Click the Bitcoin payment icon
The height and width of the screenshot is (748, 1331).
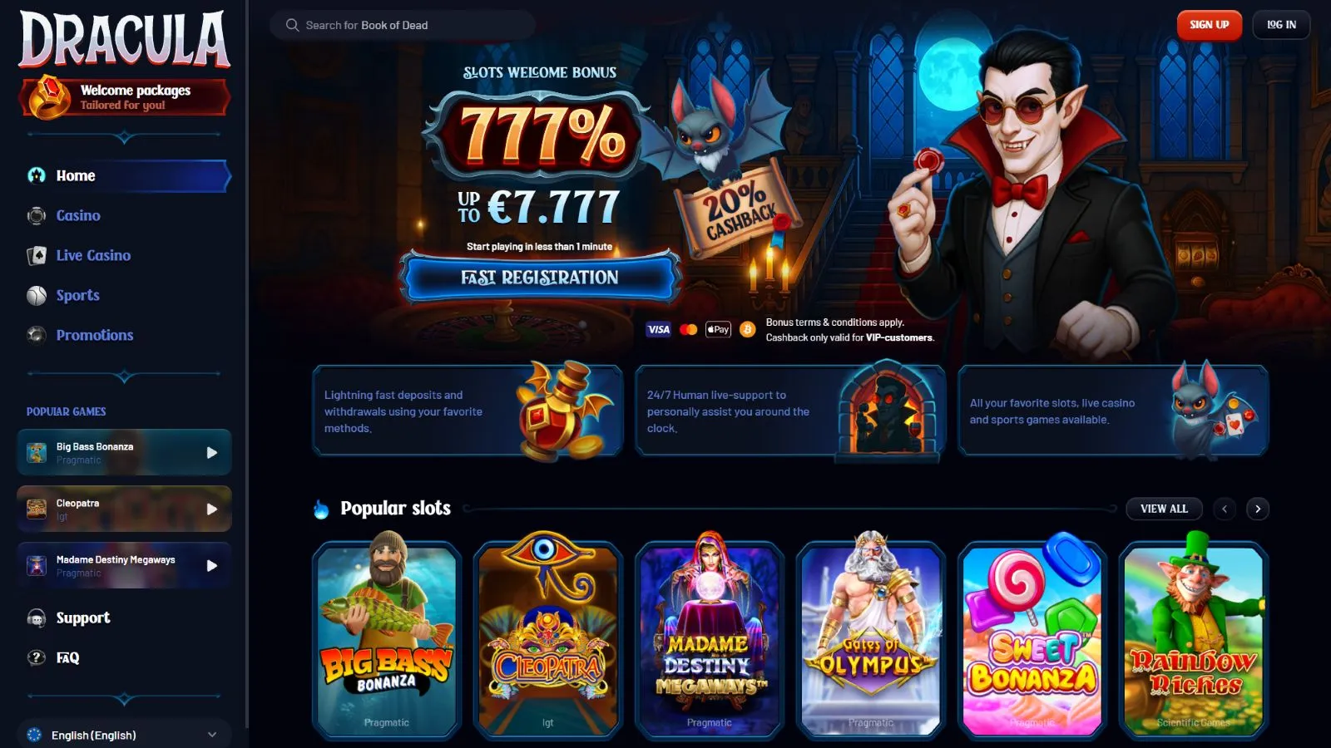tap(747, 330)
